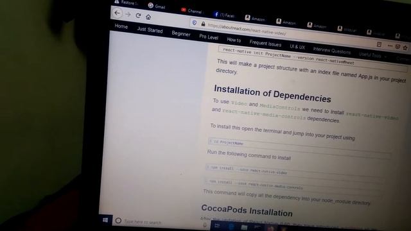Switch to the first Amazon tab

click(255, 19)
